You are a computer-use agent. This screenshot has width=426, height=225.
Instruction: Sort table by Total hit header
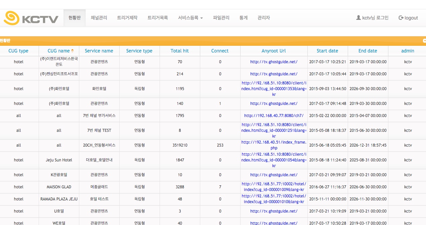(x=180, y=51)
